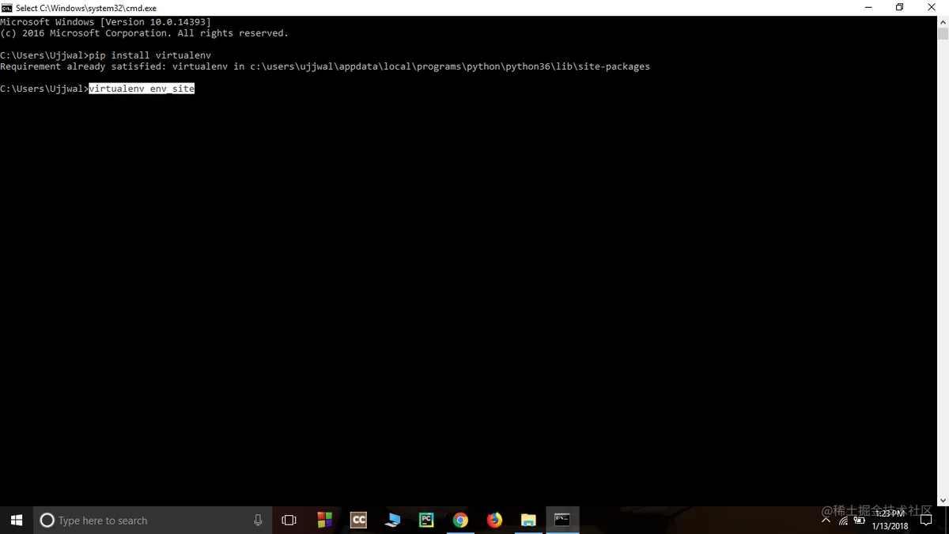Click the 'Microsoft Windows [Version 10.0.14393]' line
Screen dimensions: 949x534
[106, 22]
